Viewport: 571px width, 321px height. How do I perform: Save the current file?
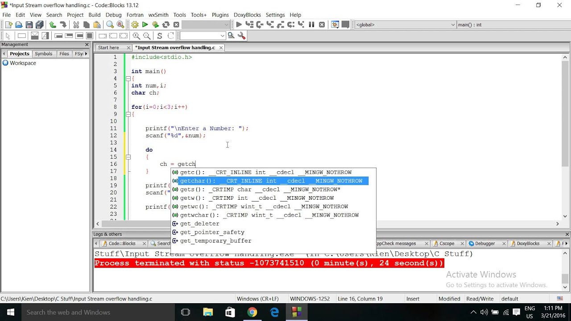[29, 25]
